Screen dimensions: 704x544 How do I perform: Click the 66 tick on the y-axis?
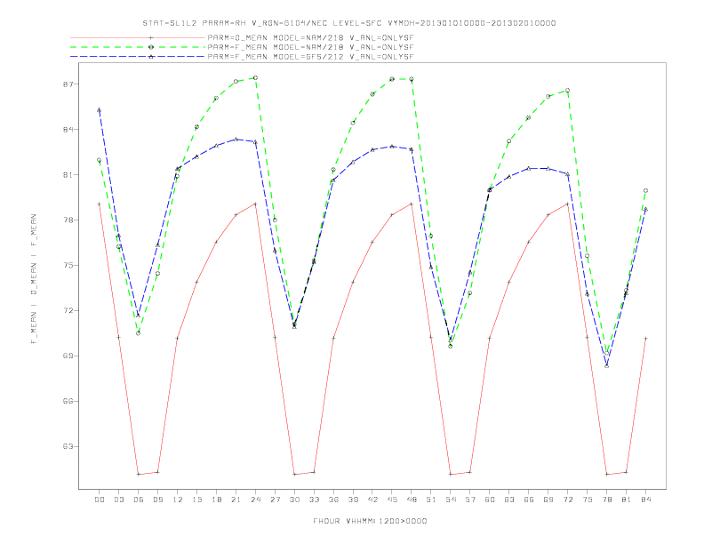[68, 401]
